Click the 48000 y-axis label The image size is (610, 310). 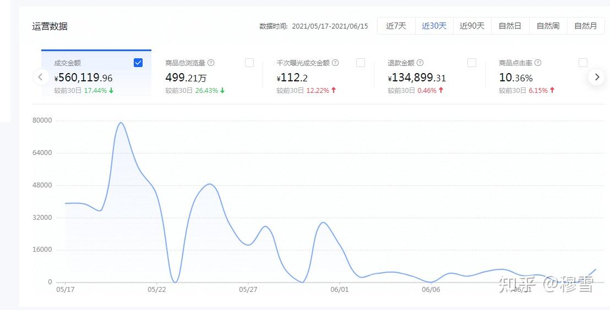pos(42,185)
